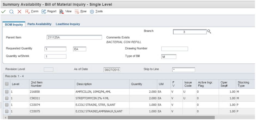Click the Revision Level field

tap(48, 69)
